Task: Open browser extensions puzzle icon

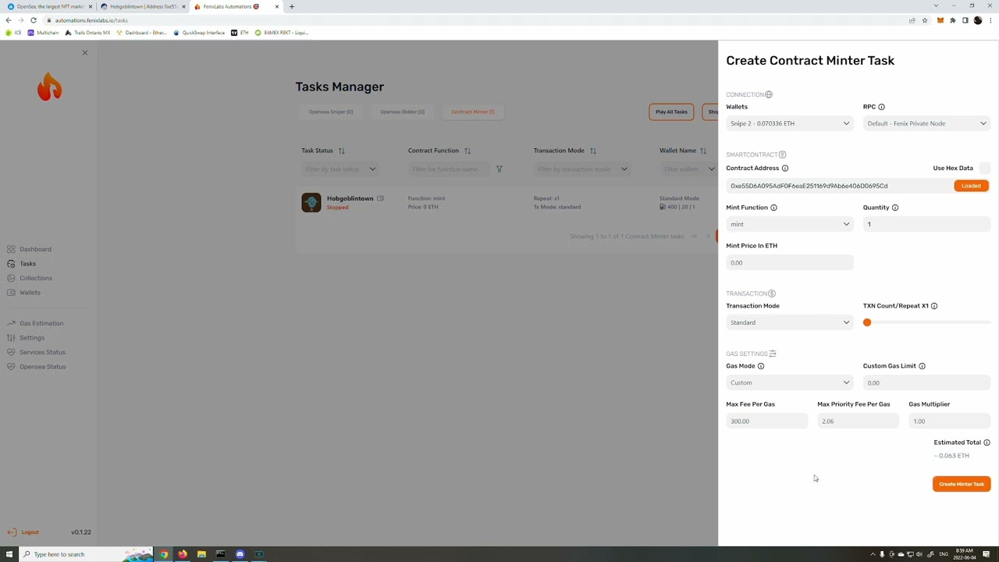Action: (952, 20)
